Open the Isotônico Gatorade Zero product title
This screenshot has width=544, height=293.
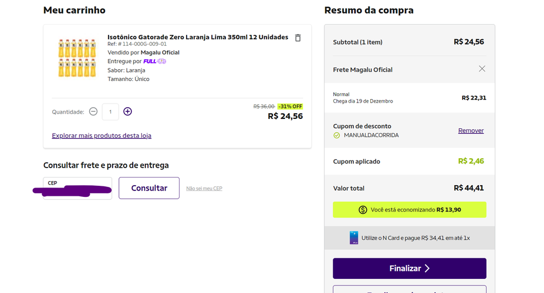pyautogui.click(x=198, y=37)
